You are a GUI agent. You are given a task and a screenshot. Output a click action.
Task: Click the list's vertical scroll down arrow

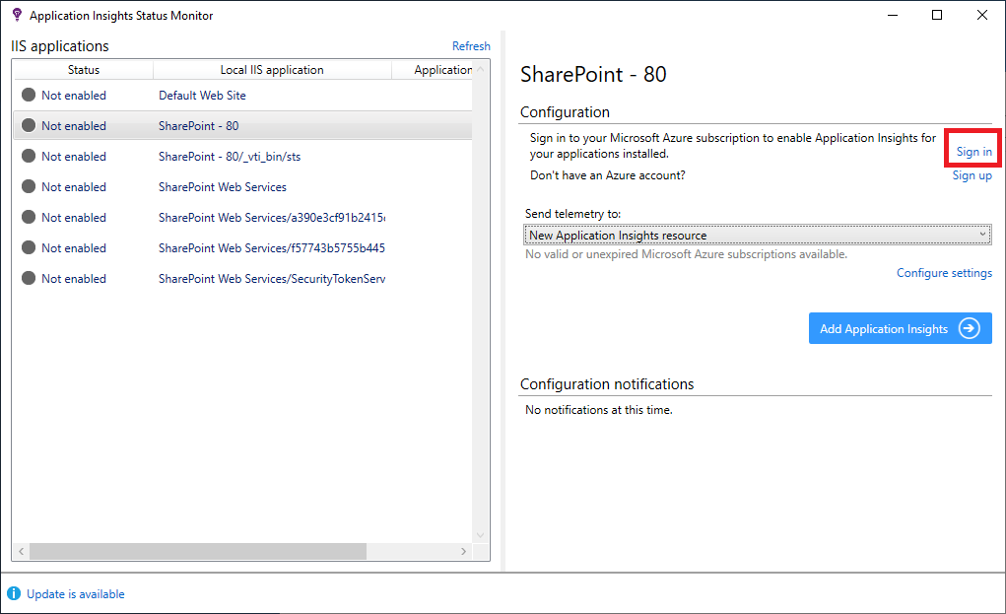481,535
